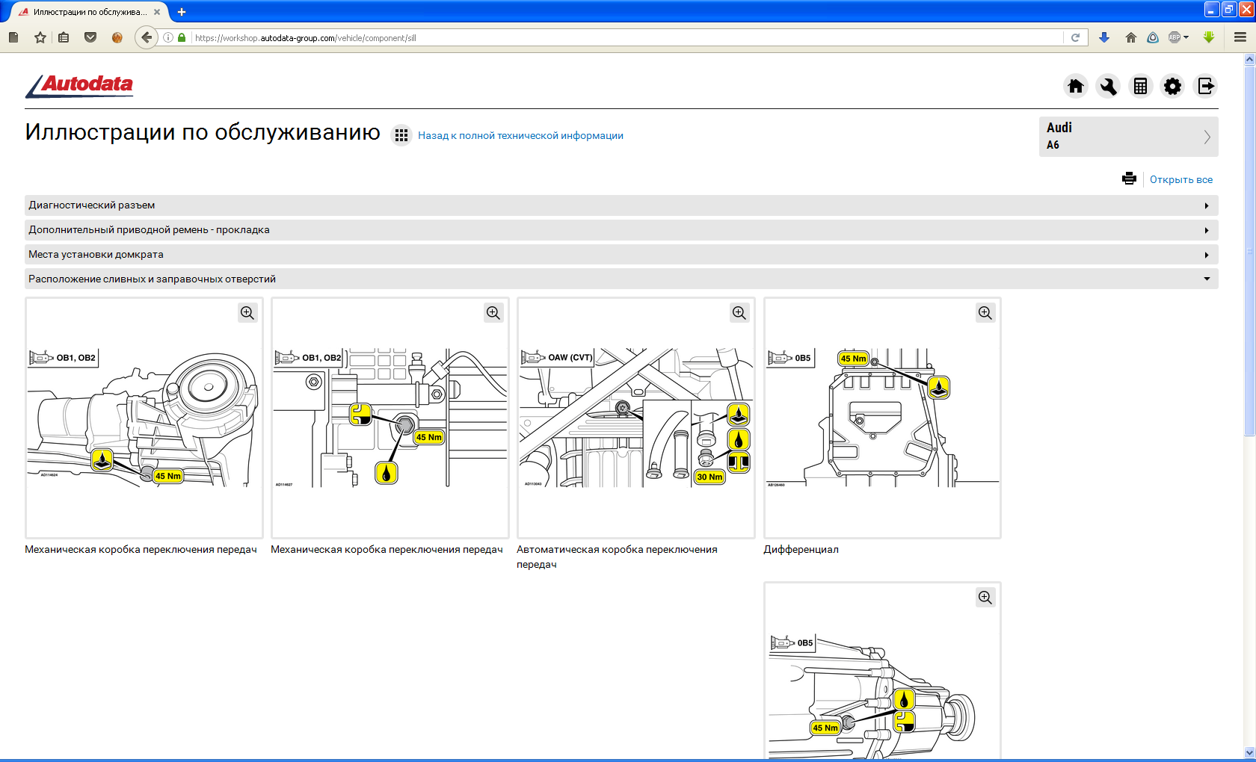Open browser downloads arrow icon
Image resolution: width=1256 pixels, height=762 pixels.
click(1104, 37)
